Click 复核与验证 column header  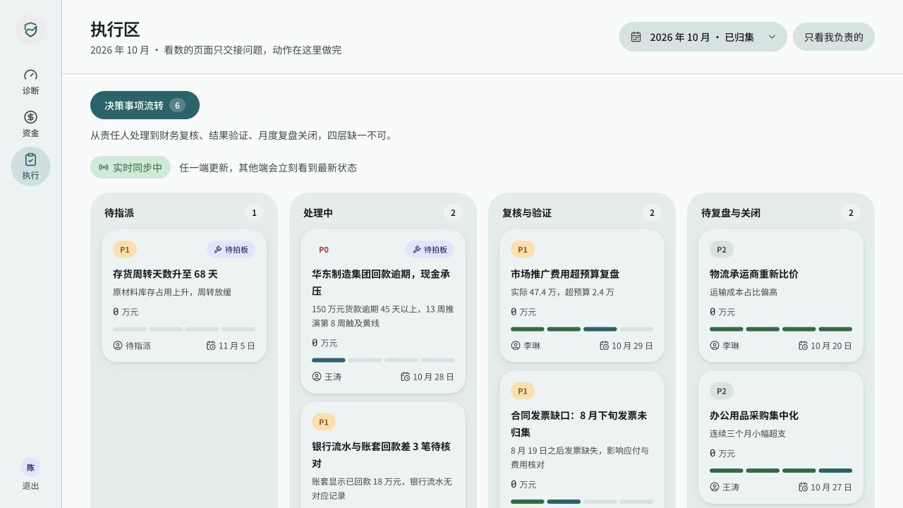click(x=527, y=212)
